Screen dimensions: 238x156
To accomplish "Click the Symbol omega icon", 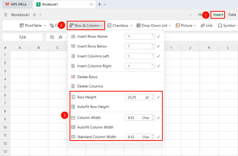I will click(x=220, y=25).
